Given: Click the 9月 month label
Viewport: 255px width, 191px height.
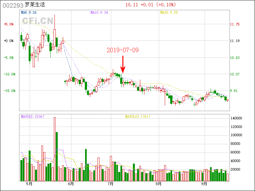Looking at the screenshot, I should [x=204, y=184].
